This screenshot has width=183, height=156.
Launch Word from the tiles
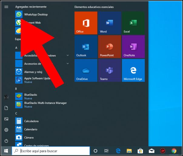click(109, 23)
